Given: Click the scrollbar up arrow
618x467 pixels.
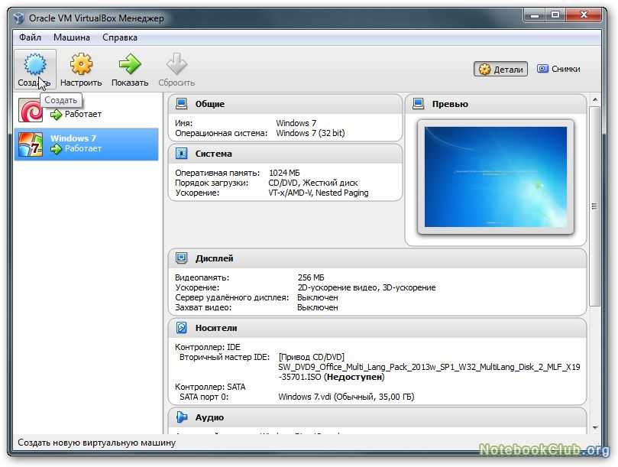Looking at the screenshot, I should tap(595, 100).
